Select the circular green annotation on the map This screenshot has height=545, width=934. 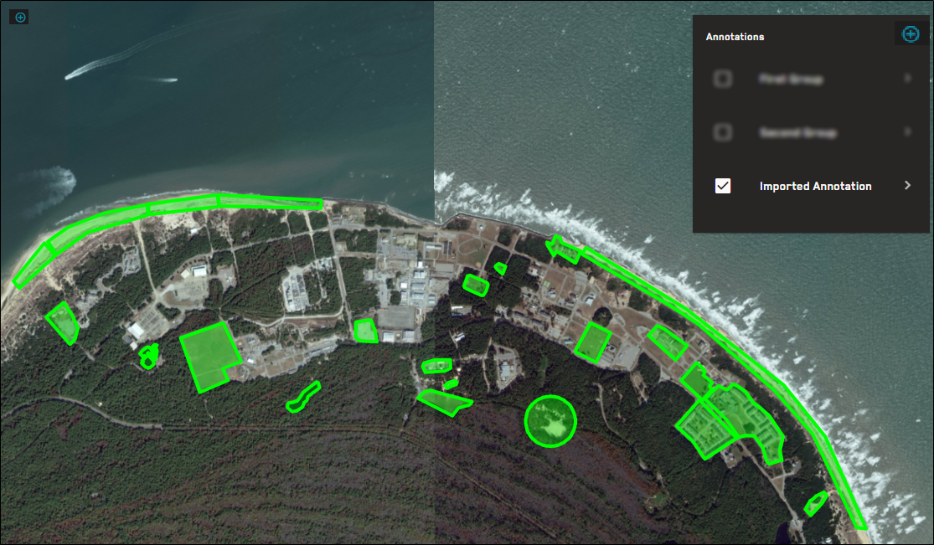coord(550,421)
